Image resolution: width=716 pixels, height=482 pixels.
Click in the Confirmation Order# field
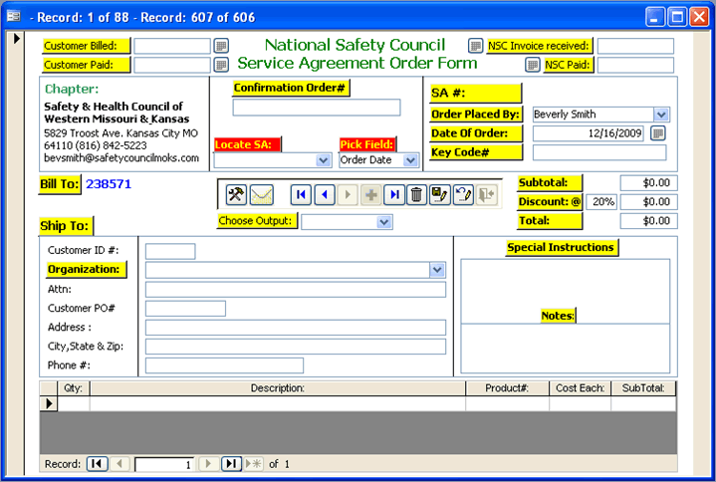pyautogui.click(x=317, y=108)
